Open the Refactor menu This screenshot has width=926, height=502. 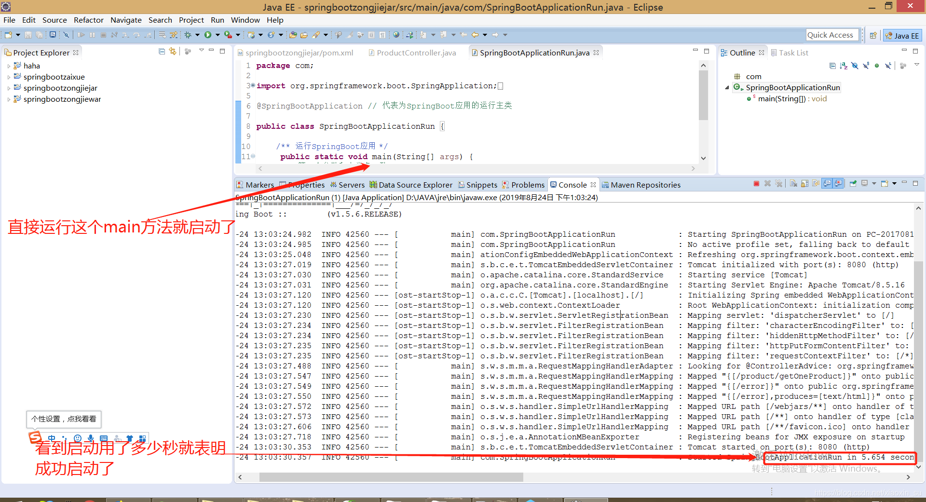[x=88, y=20]
